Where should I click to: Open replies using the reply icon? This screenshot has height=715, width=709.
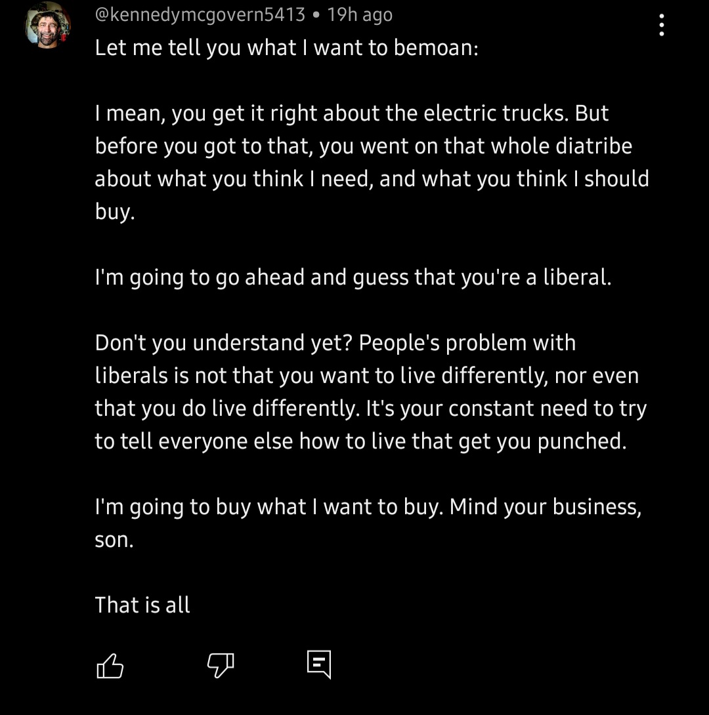[319, 665]
